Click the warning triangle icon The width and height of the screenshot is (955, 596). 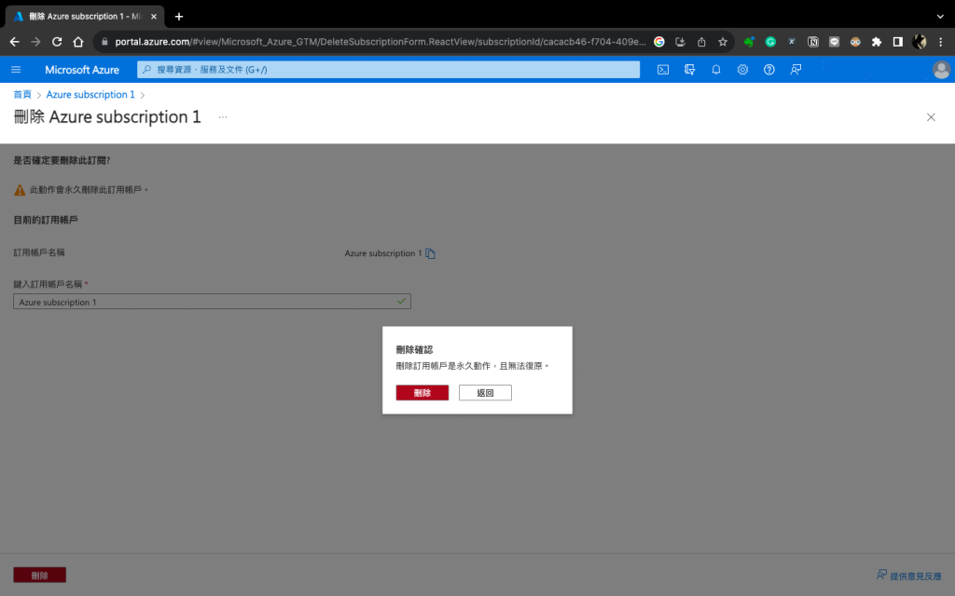point(20,190)
